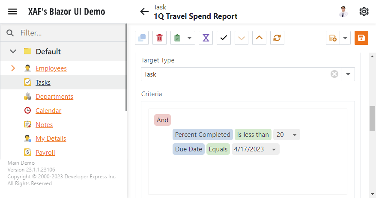Click the Notes notepad icon
376x198 pixels.
tap(27, 124)
